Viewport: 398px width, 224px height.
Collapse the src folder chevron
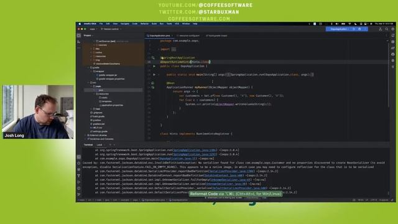click(x=88, y=83)
